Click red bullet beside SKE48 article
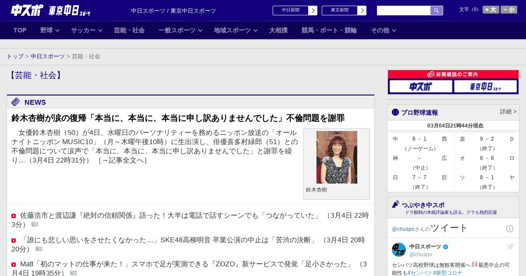The image size is (526, 276). click(14, 241)
